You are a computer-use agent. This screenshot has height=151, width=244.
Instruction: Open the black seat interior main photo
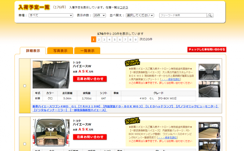51,75
